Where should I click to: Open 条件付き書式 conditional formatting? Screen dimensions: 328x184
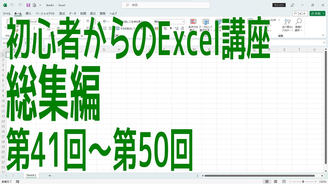(193, 25)
